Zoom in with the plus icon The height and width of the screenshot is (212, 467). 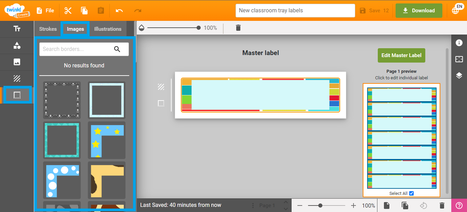[353, 206]
